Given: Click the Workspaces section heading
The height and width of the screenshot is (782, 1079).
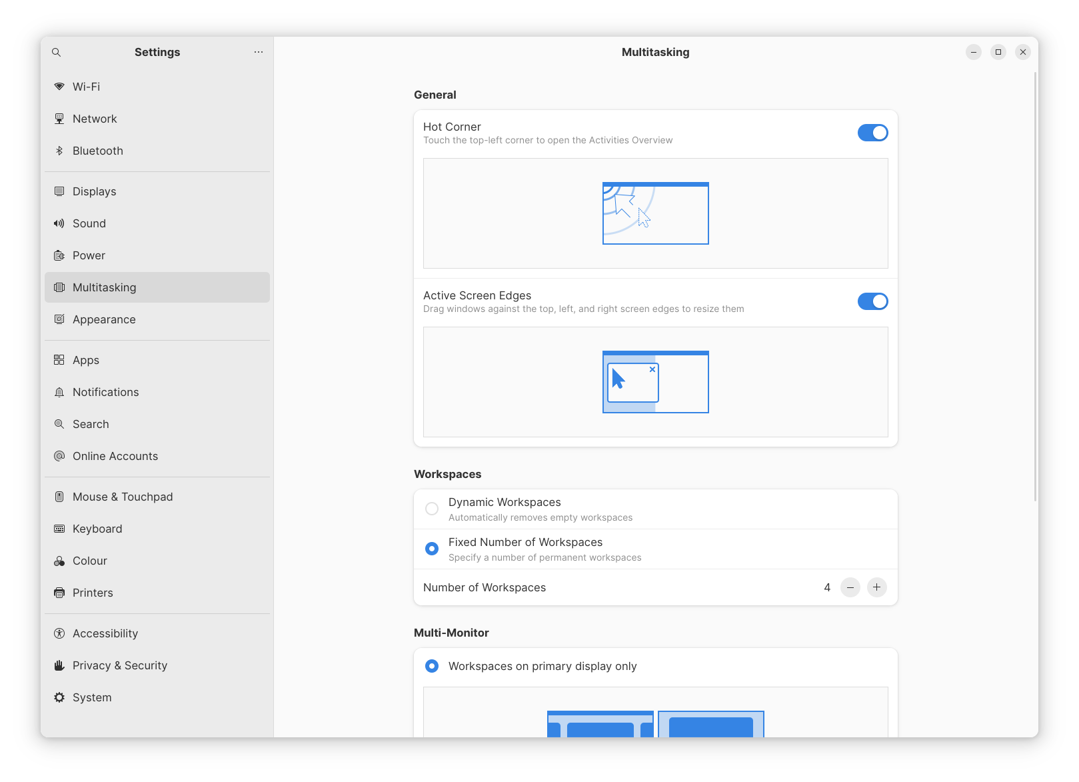Looking at the screenshot, I should [448, 474].
